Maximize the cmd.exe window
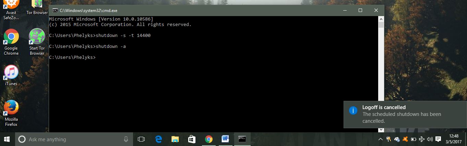The image size is (467, 146). (360, 11)
